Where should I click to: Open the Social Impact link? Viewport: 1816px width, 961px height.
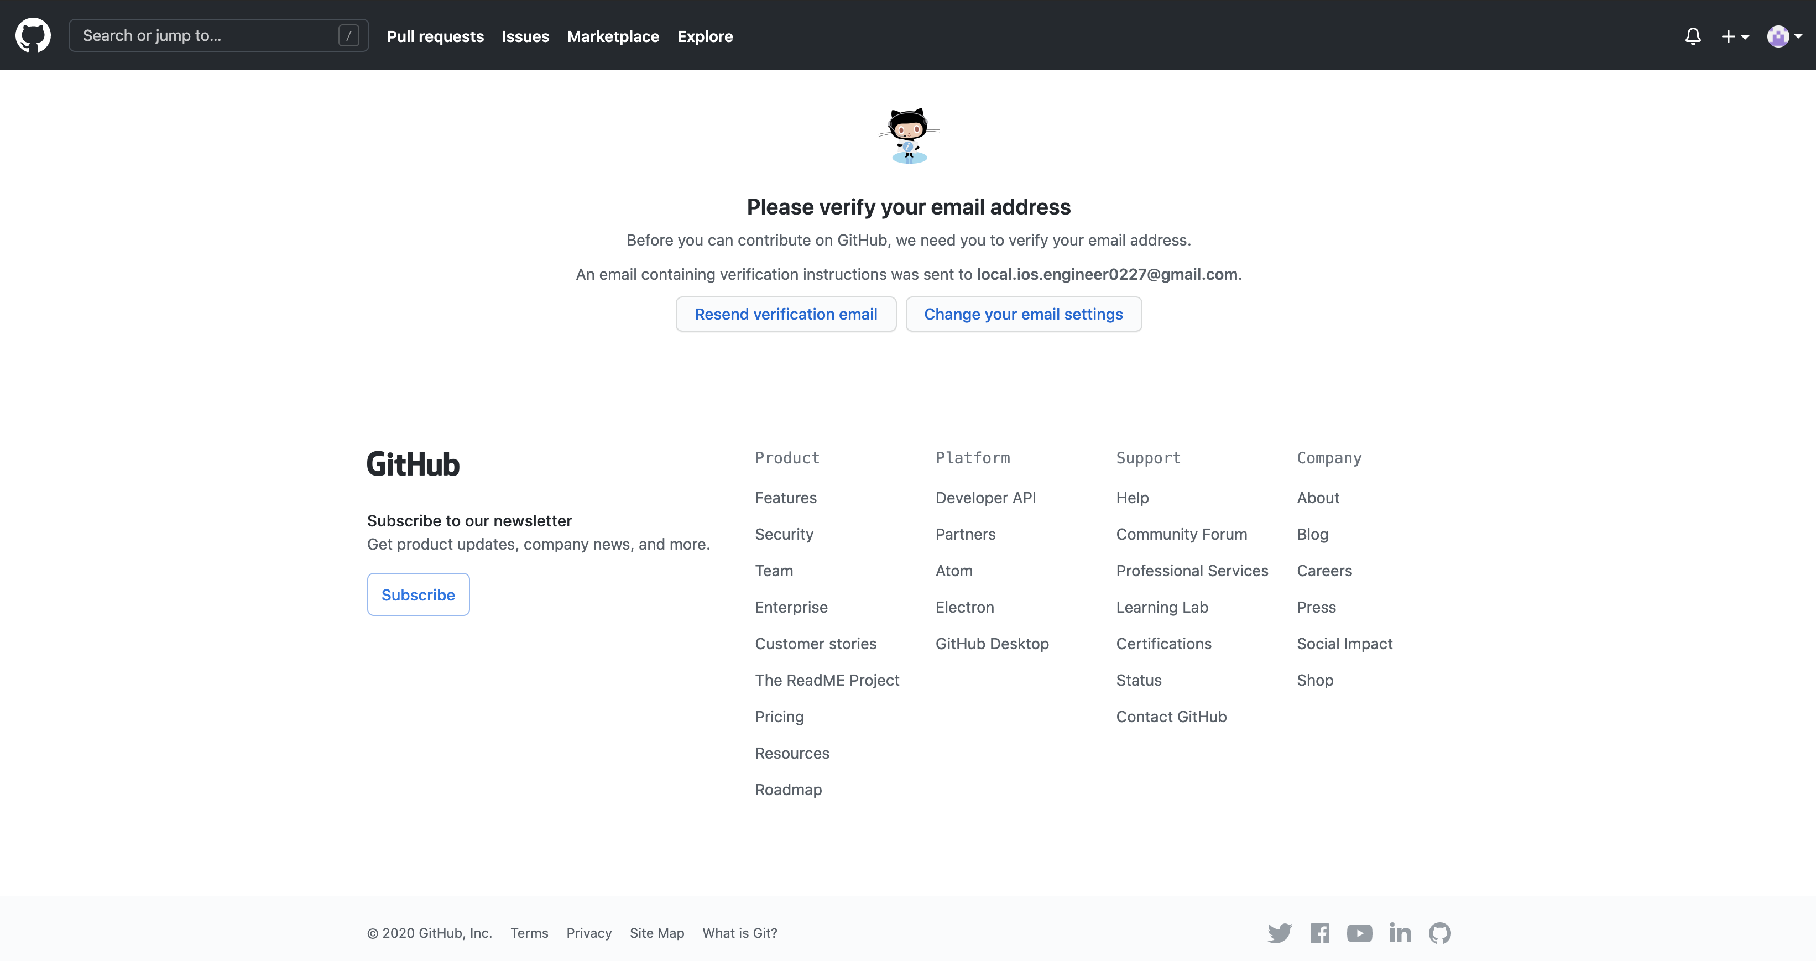(x=1344, y=644)
